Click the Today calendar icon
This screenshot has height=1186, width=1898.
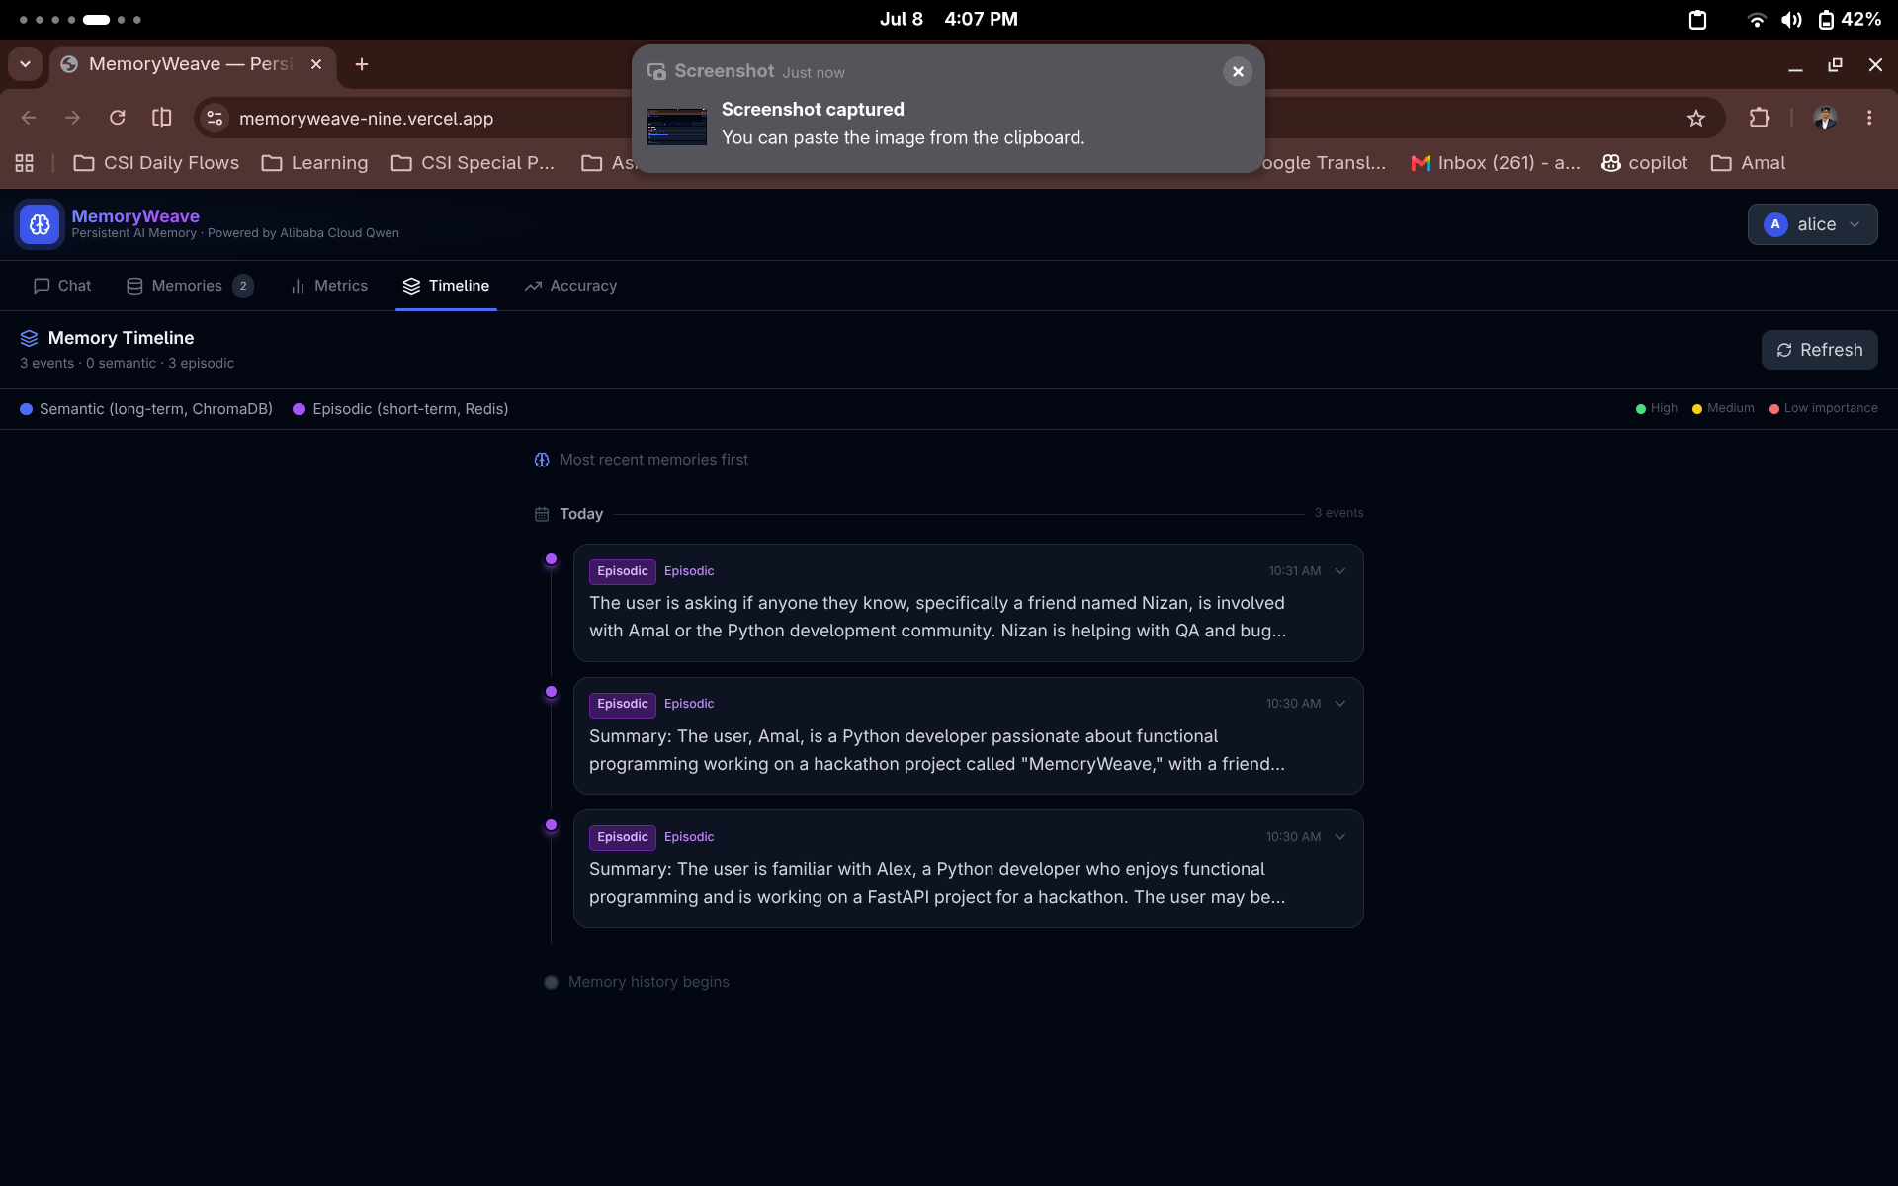tap(542, 514)
